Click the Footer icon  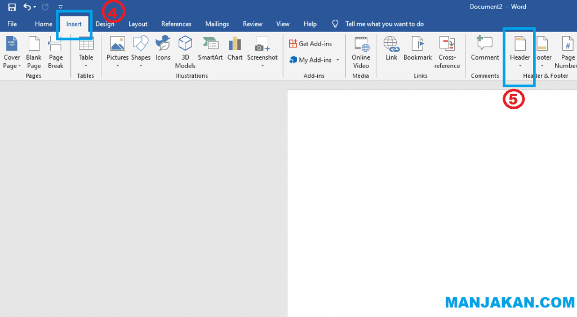pos(542,44)
